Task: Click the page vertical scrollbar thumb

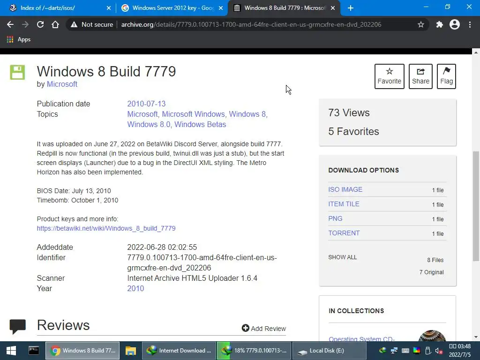Action: pyautogui.click(x=476, y=206)
